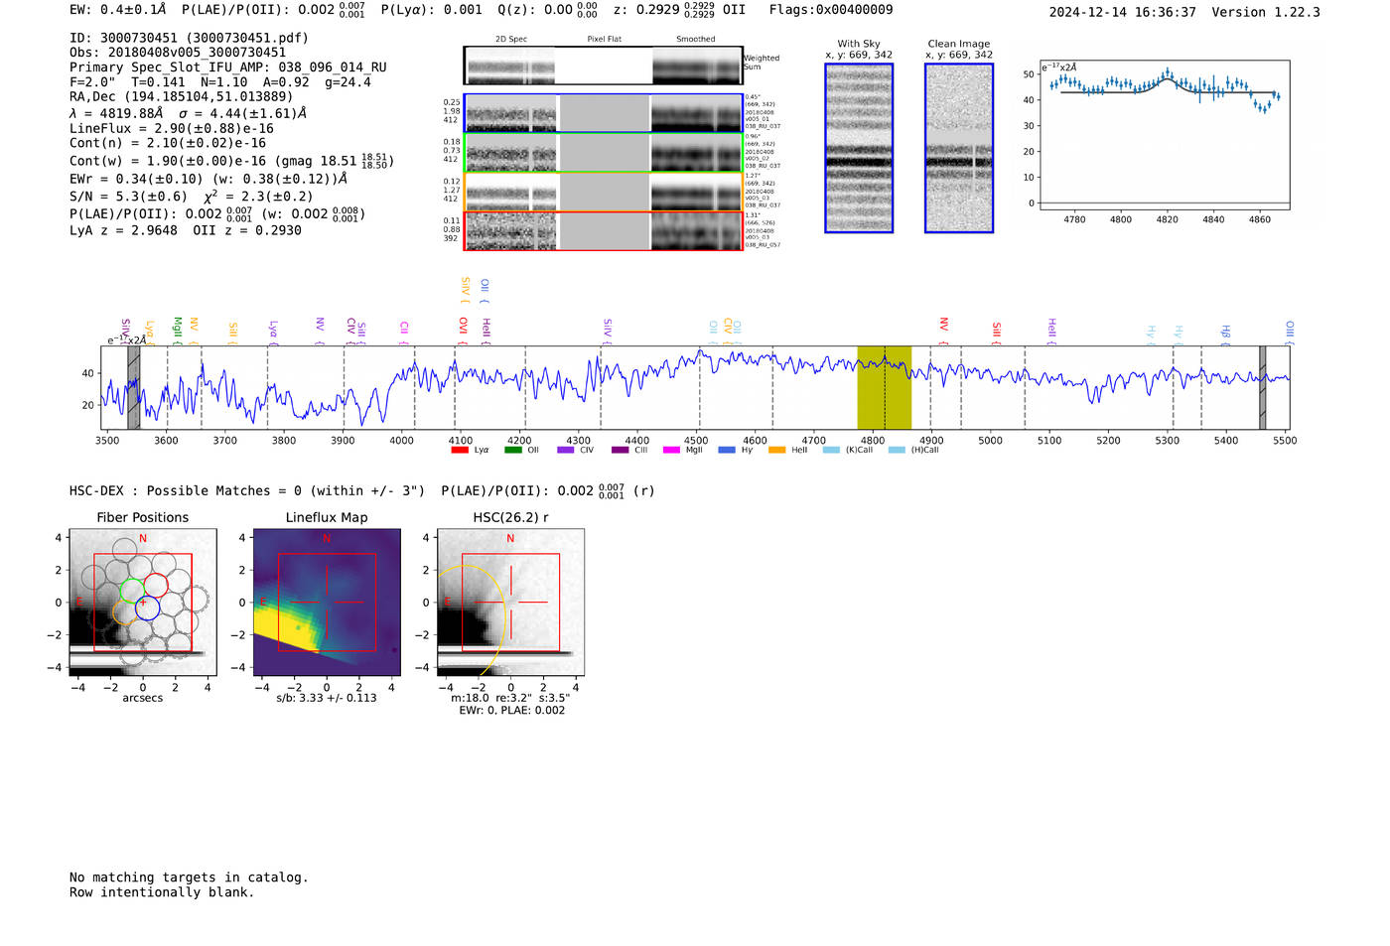
Task: Open the Clean Image cutout
Action: coord(959,148)
